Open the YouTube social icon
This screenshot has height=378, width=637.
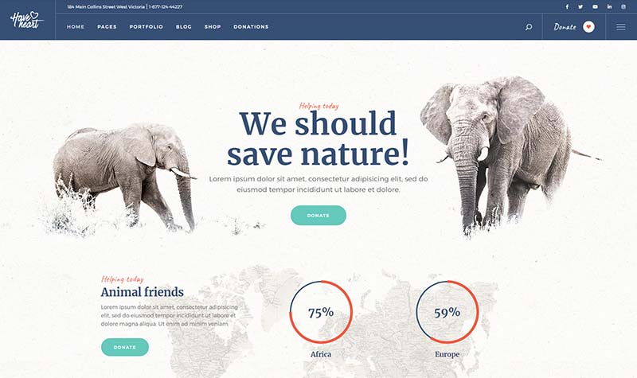tap(595, 7)
